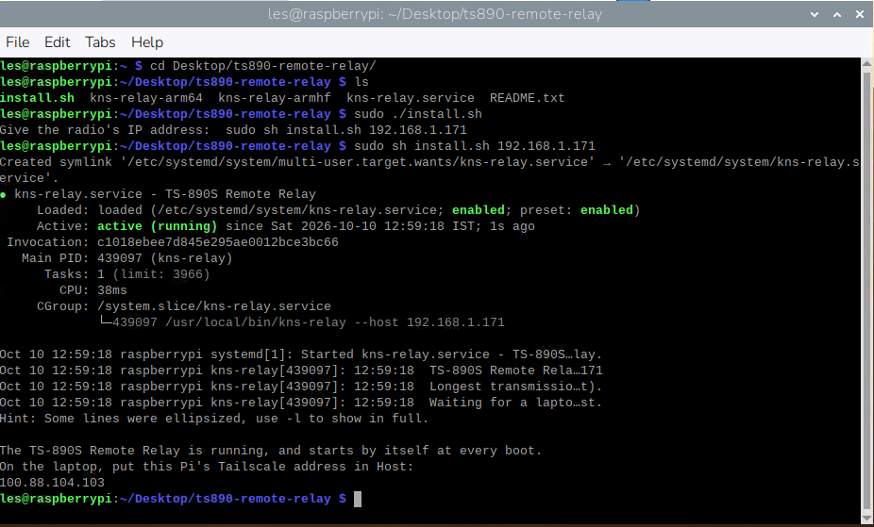Click the scrollbar up arrow
This screenshot has height=527, width=874.
(x=866, y=63)
